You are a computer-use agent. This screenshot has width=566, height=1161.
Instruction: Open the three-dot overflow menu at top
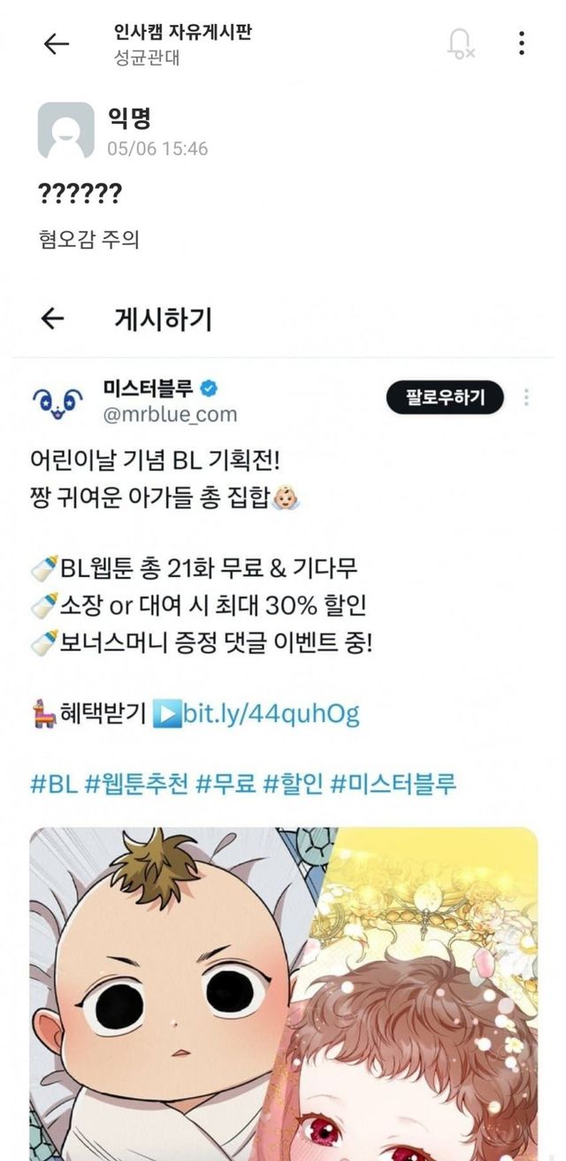pyautogui.click(x=522, y=43)
